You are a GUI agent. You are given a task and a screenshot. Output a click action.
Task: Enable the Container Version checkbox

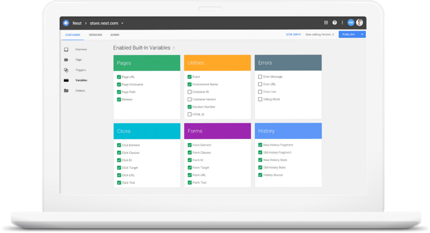pyautogui.click(x=189, y=99)
